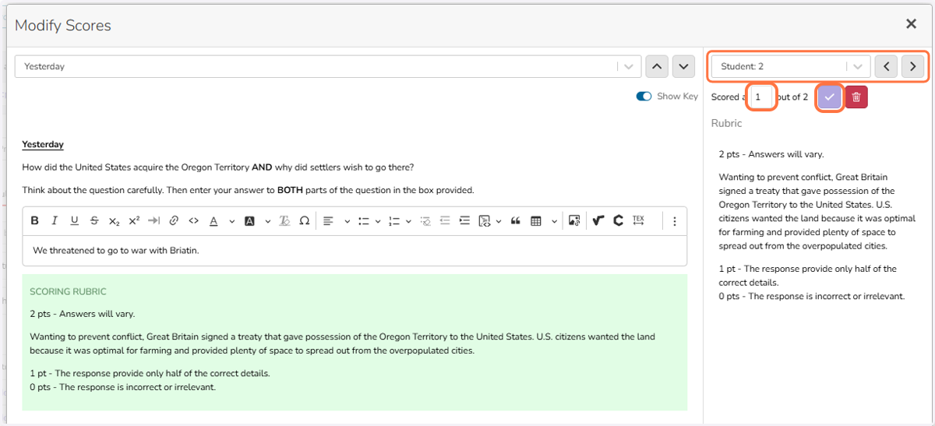Click the font color A icon

click(214, 221)
